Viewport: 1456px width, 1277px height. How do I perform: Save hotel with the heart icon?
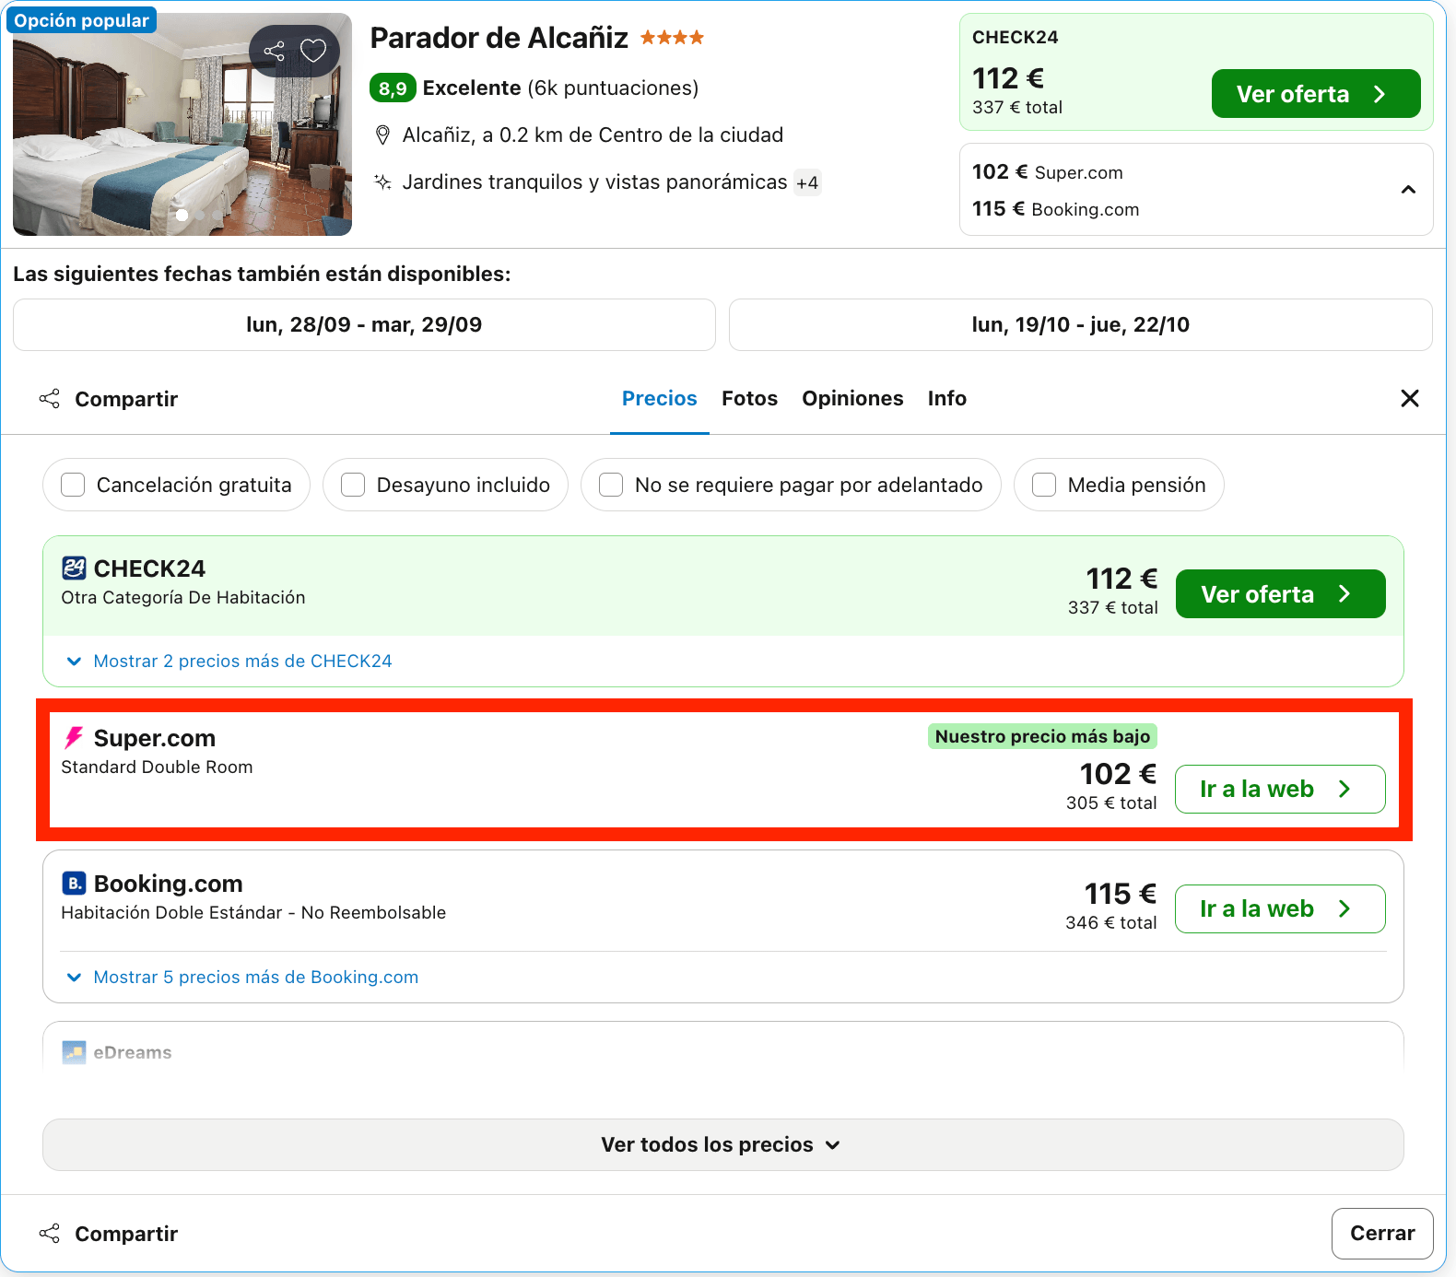[x=313, y=51]
